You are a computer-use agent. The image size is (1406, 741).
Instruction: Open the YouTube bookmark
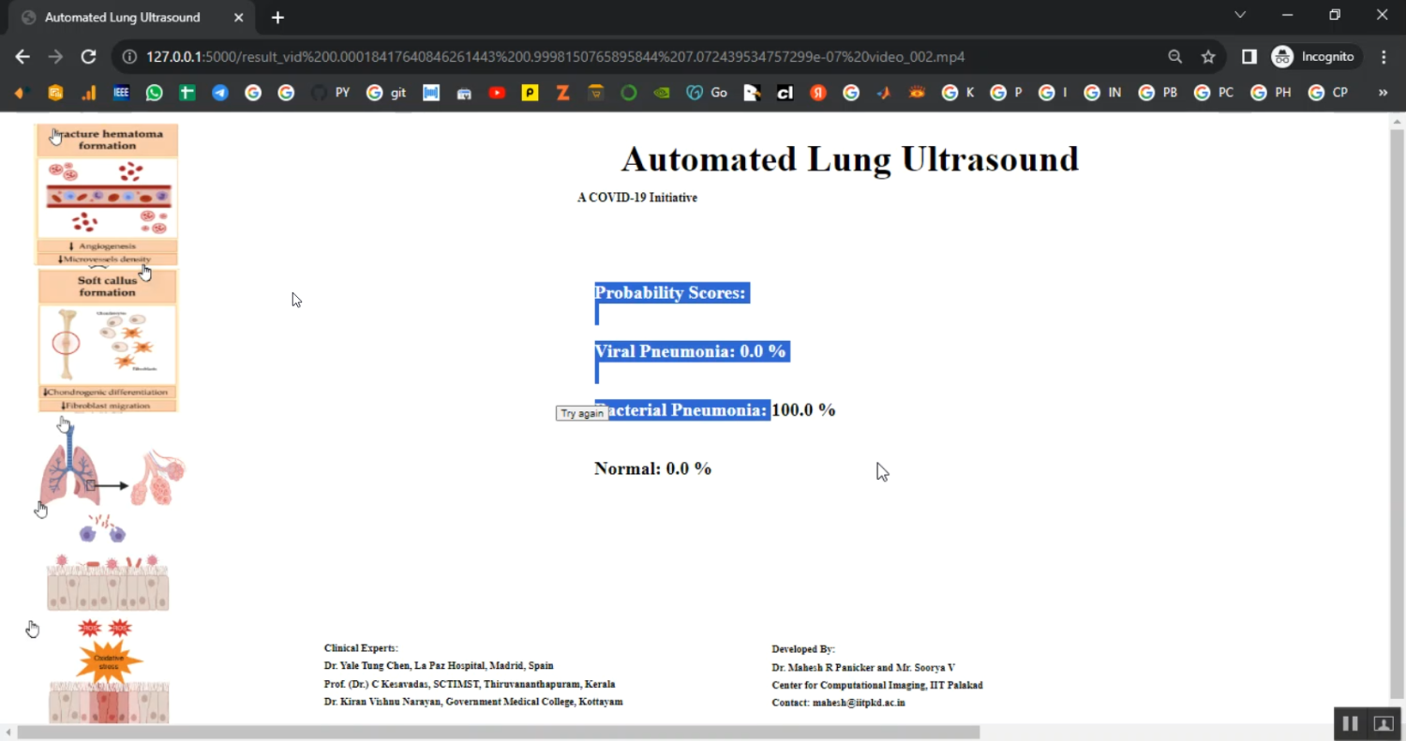click(x=497, y=93)
